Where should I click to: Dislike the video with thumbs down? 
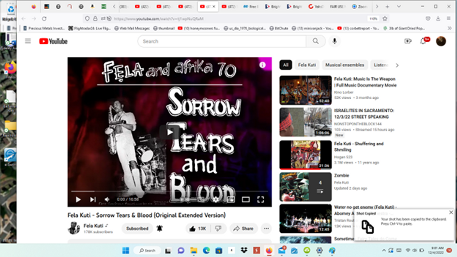tap(218, 228)
